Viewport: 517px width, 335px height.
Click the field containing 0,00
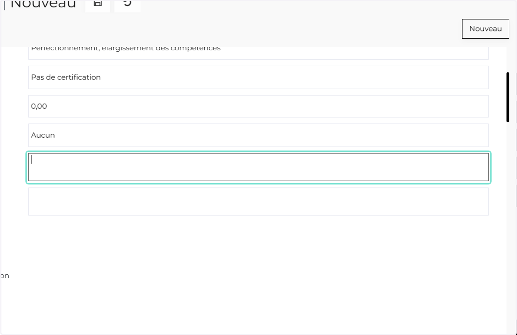(x=258, y=106)
